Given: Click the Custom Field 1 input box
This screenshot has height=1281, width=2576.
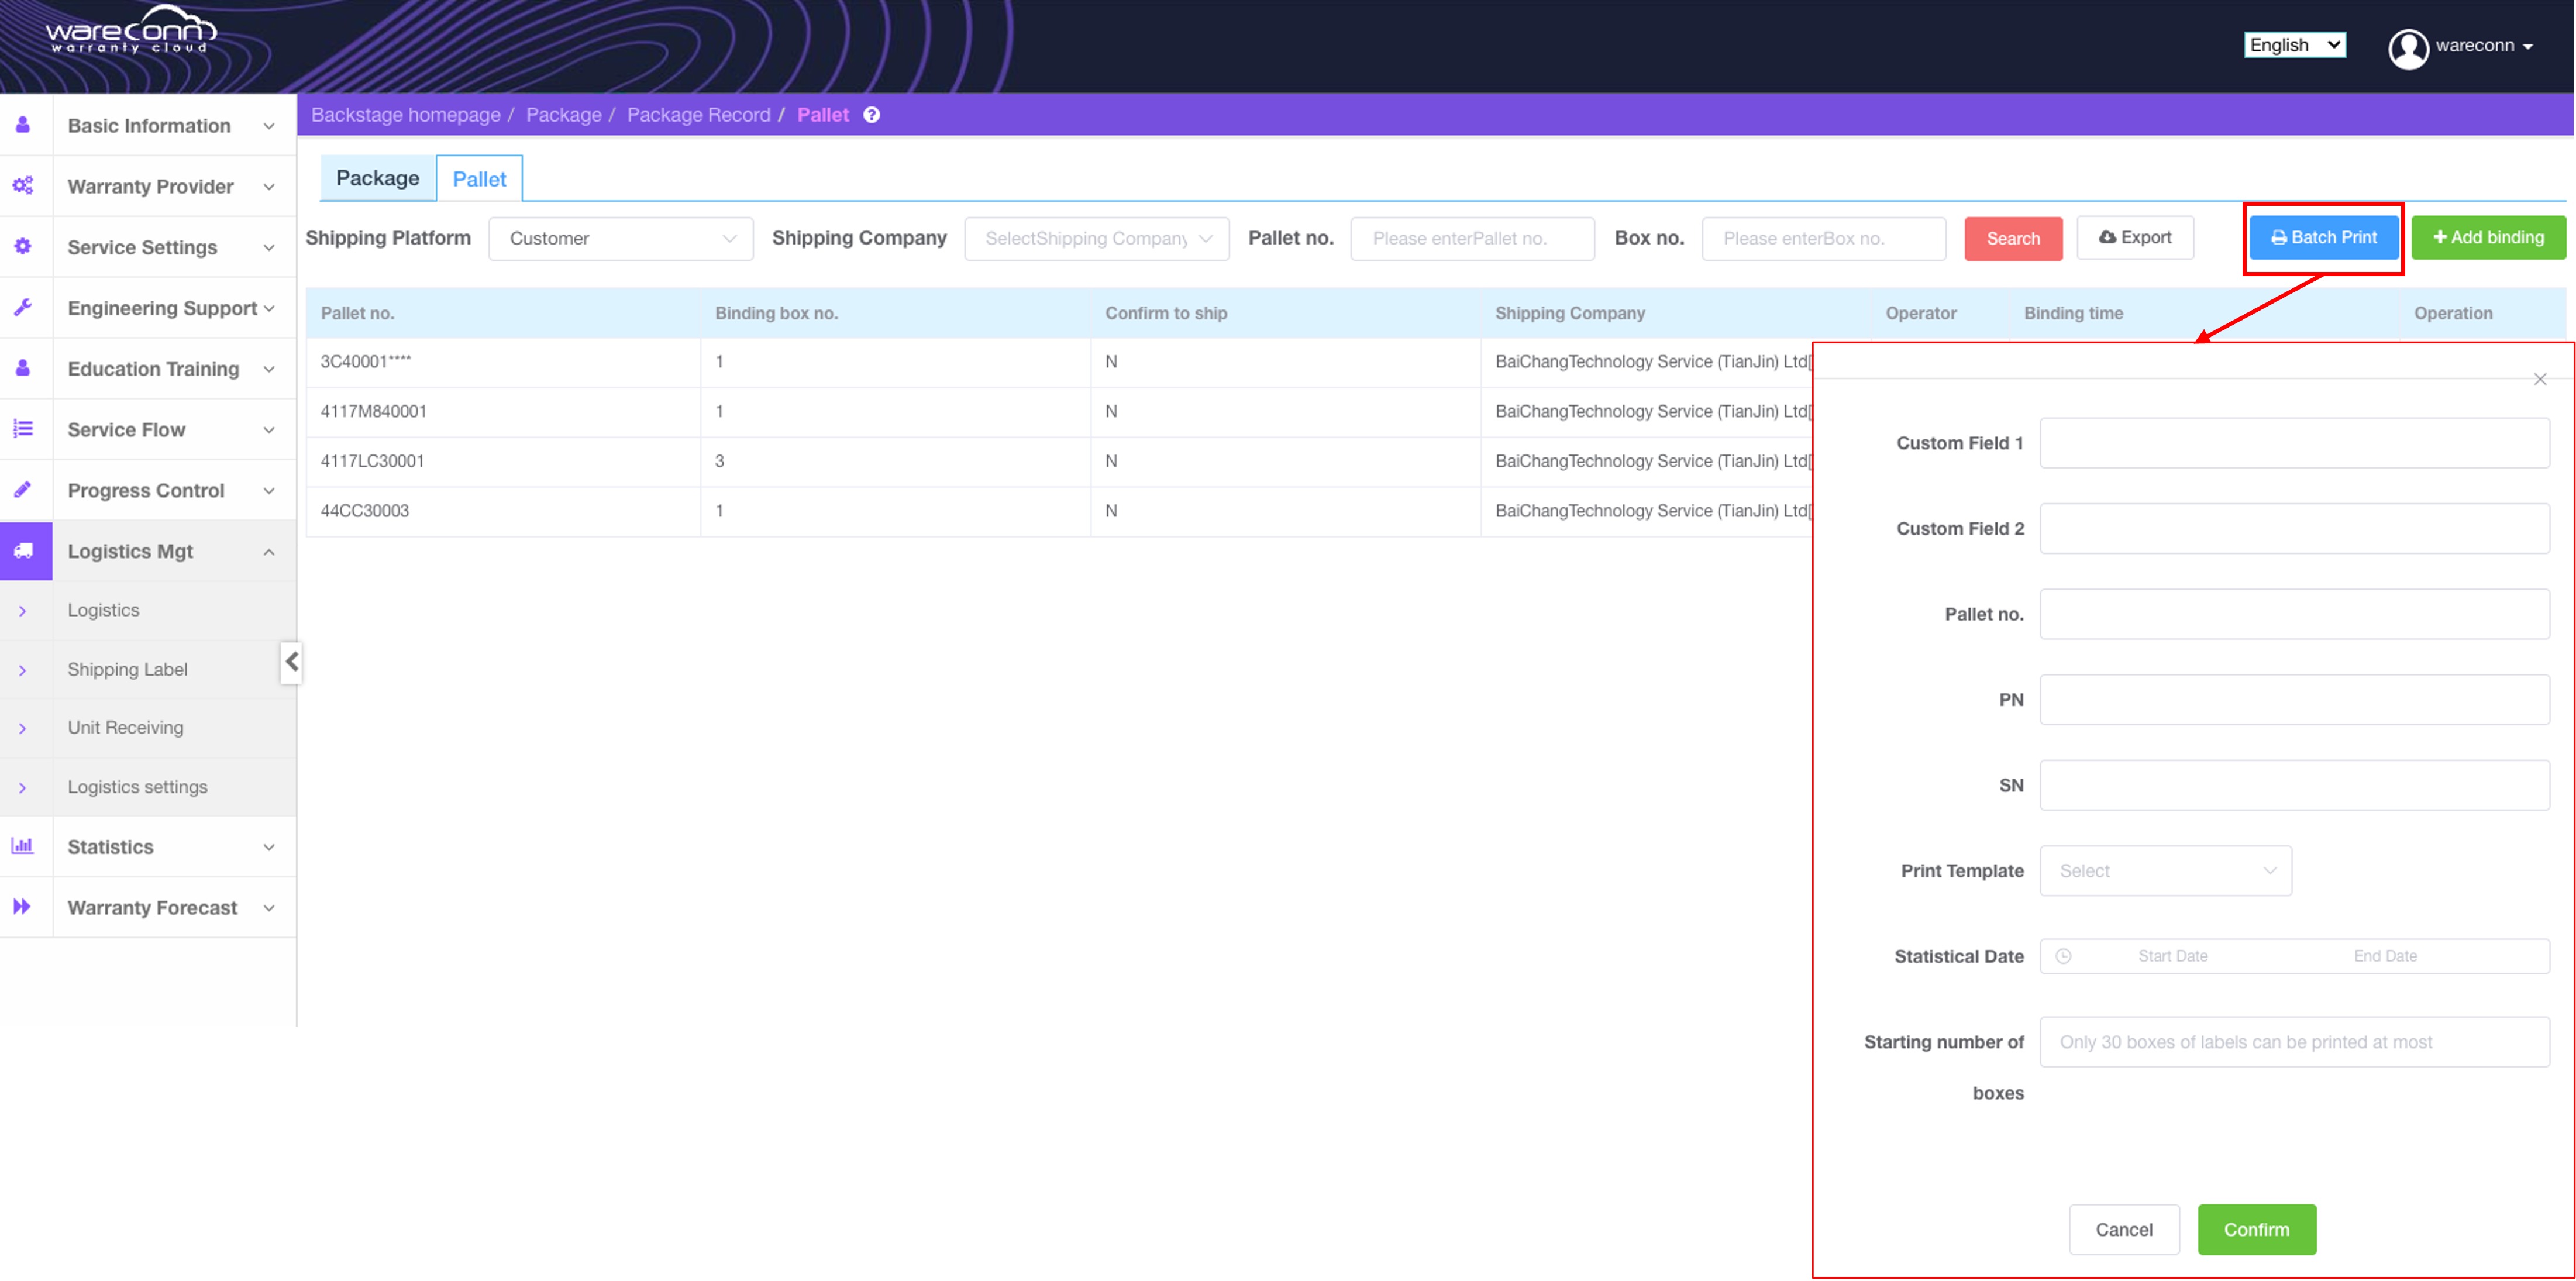Looking at the screenshot, I should pos(2294,443).
